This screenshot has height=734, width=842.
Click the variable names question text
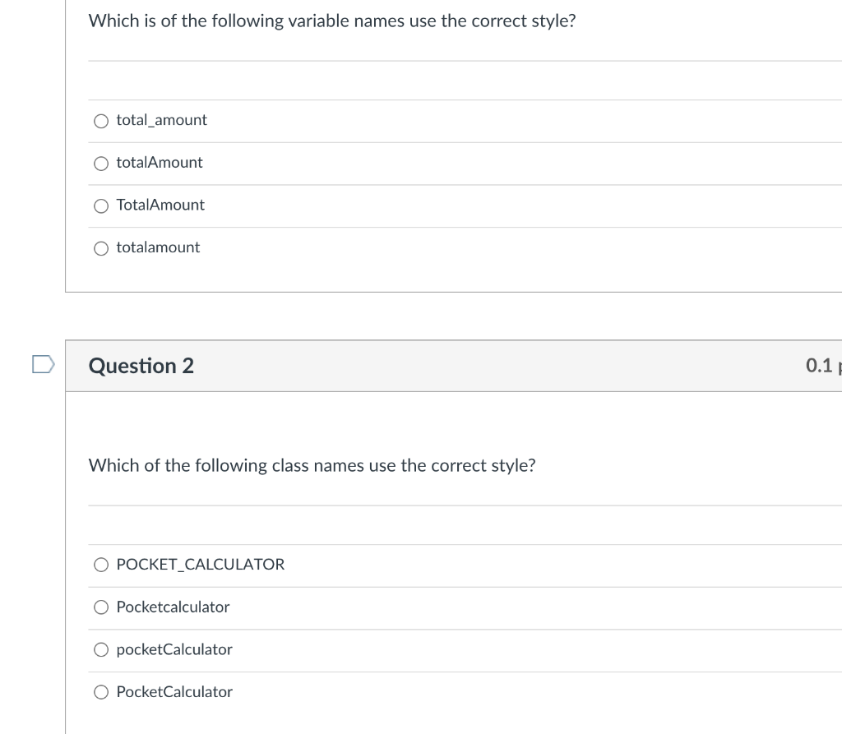pyautogui.click(x=332, y=21)
